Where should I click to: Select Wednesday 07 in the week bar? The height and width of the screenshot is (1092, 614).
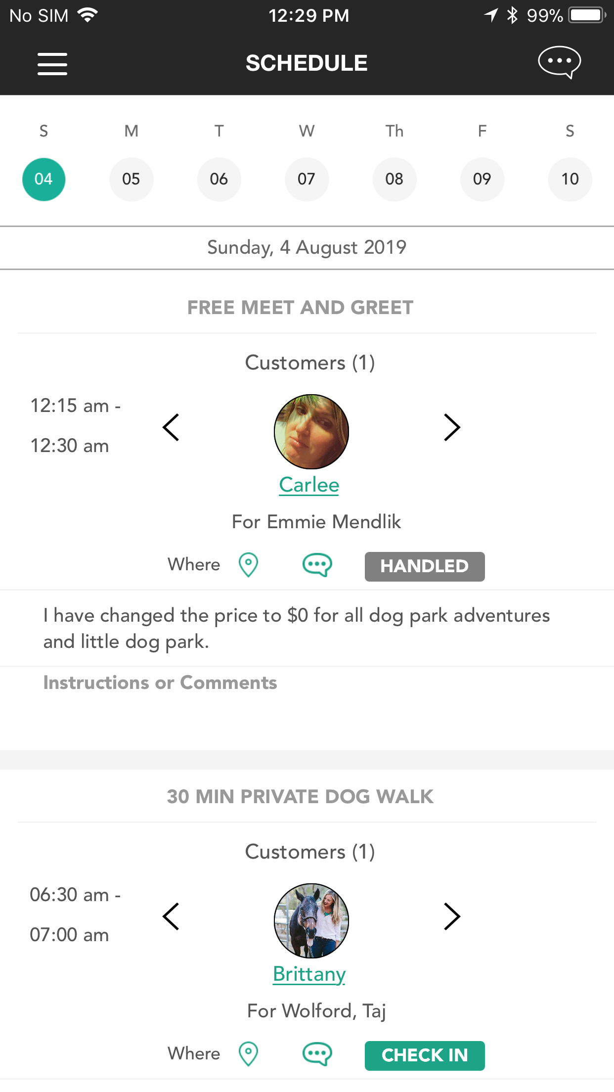click(x=307, y=179)
